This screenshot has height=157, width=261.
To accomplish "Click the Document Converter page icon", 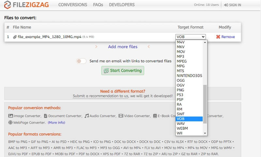I will coord(45,116).
